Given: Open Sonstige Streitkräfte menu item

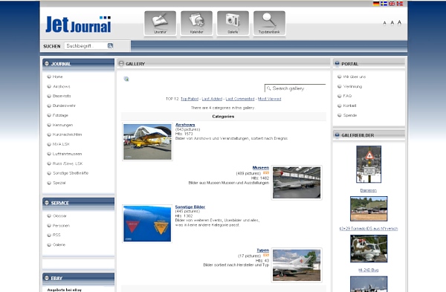Looking at the screenshot, I should (71, 173).
